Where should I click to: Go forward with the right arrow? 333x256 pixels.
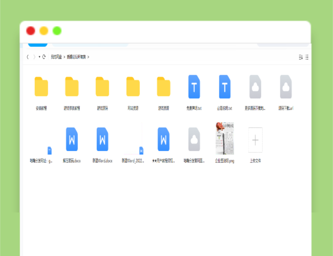(x=34, y=57)
